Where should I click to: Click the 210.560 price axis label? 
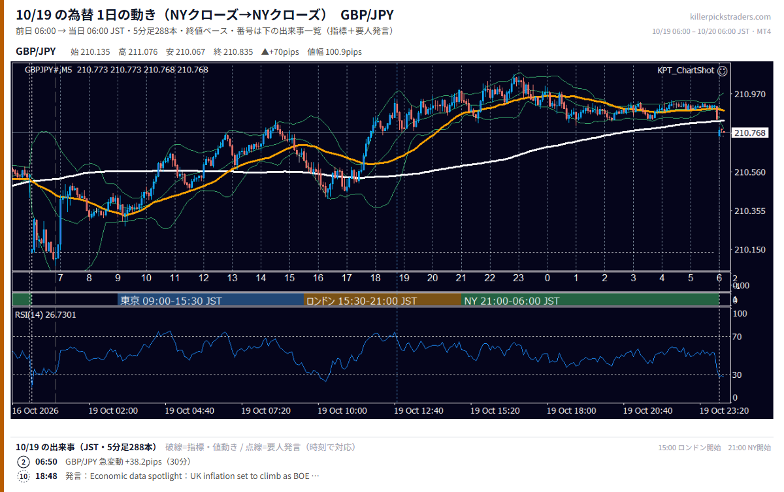point(750,172)
